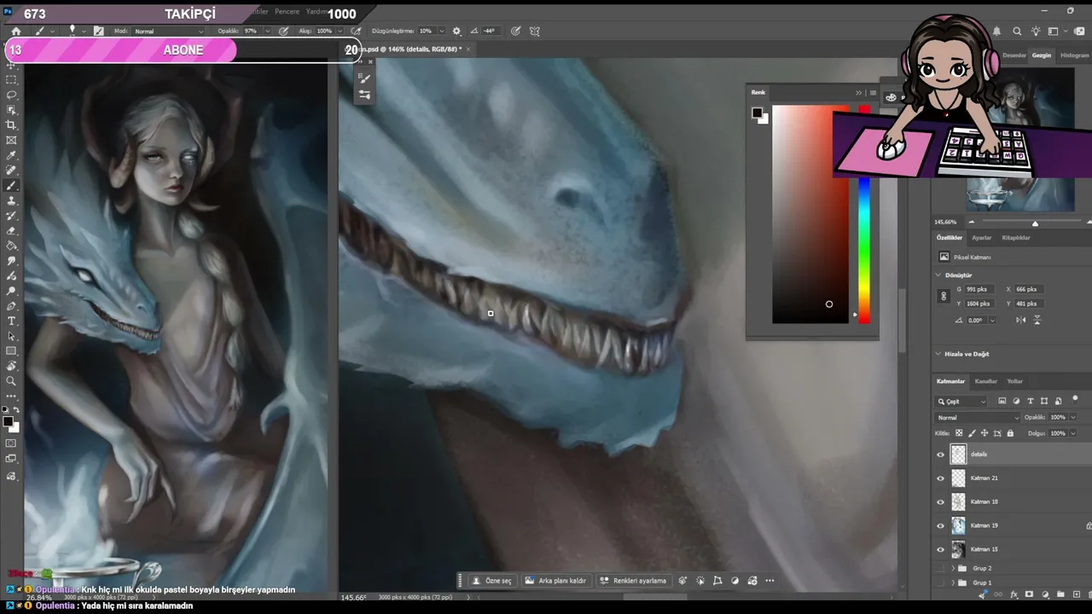Select the Zoom tool
Viewport: 1092px width, 614px height.
tap(11, 381)
